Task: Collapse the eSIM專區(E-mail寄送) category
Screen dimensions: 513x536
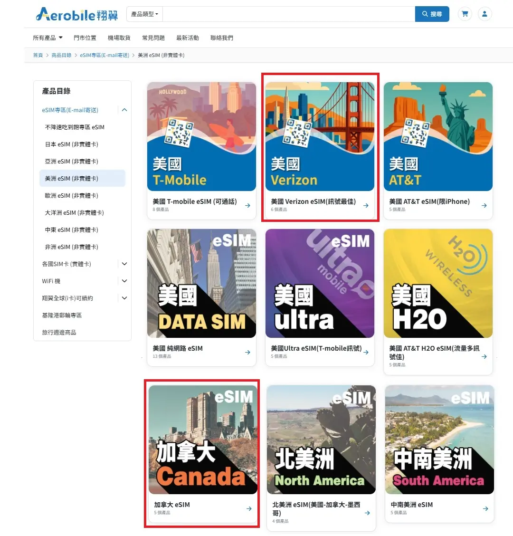Action: [x=124, y=110]
